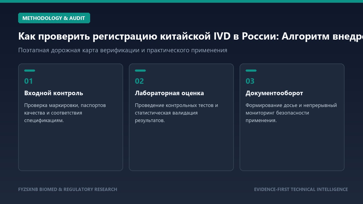
Task: Click description 'Проведение контрольных тестов'
Action: click(176, 113)
